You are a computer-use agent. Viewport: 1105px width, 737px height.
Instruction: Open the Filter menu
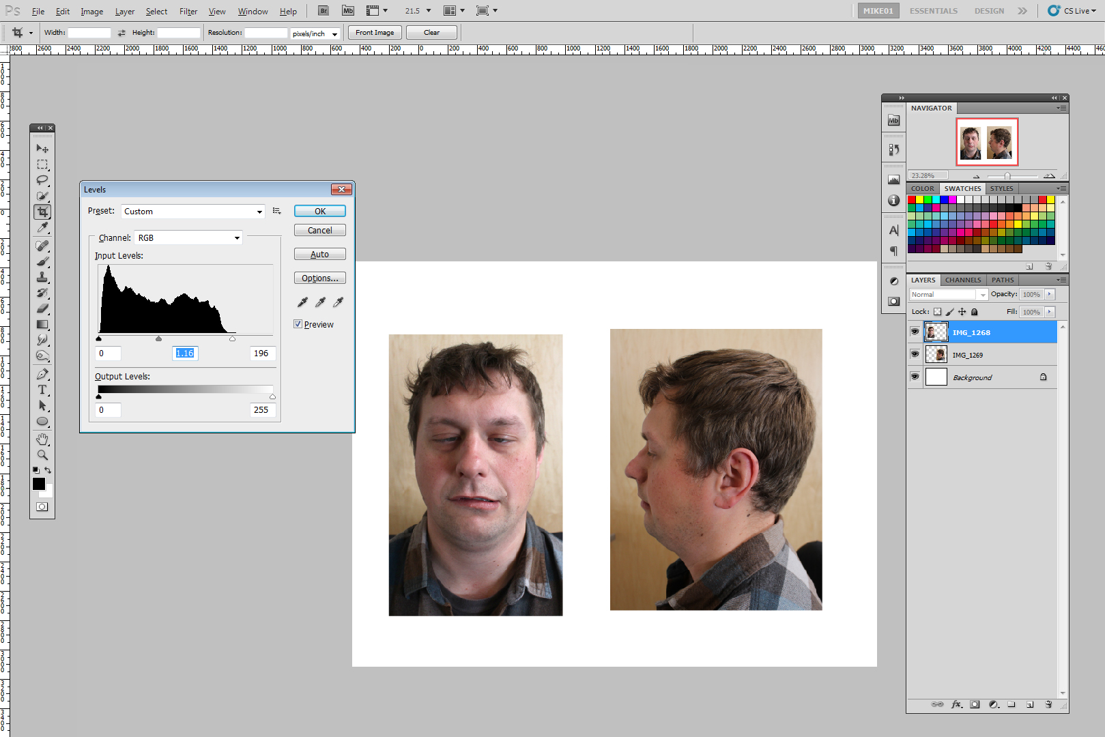click(188, 12)
